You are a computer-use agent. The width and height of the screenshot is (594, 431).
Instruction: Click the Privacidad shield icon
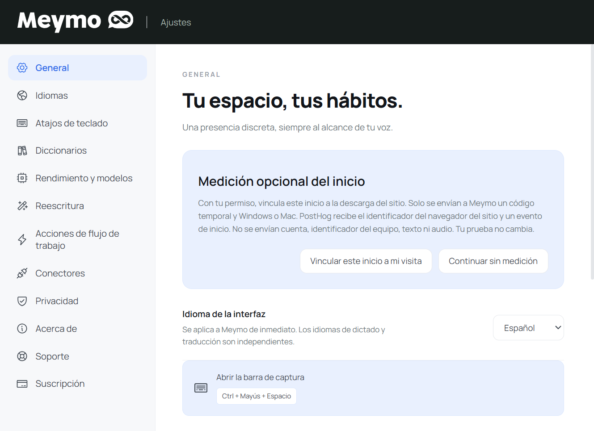point(22,301)
